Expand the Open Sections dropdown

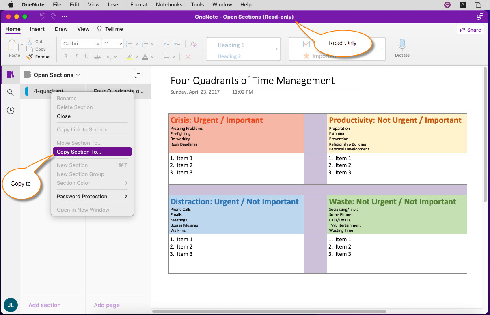78,75
